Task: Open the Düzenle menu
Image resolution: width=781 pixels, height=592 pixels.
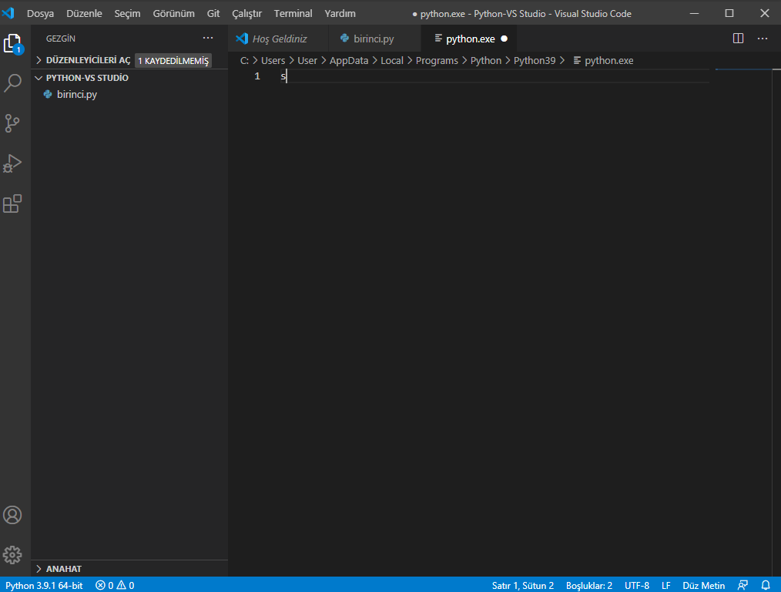Action: click(x=84, y=13)
